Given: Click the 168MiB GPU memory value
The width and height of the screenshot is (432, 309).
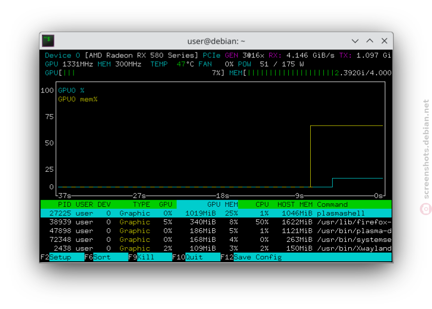Looking at the screenshot, I should [x=203, y=240].
